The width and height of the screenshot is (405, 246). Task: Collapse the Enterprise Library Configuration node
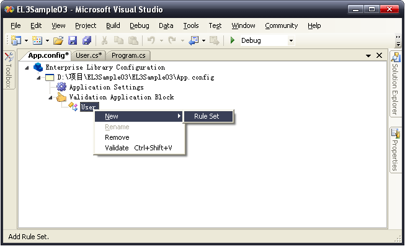click(27, 68)
